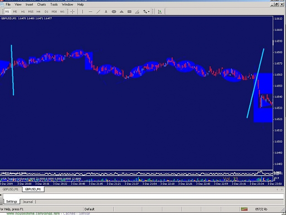Viewport: 286px width, 215px height.
Task: Switch chart to M30 timeframe
Action: click(54, 12)
